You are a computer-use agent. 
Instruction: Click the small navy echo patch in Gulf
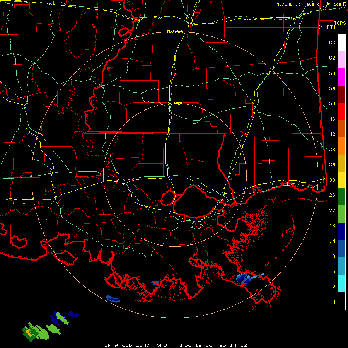[x=113, y=299]
